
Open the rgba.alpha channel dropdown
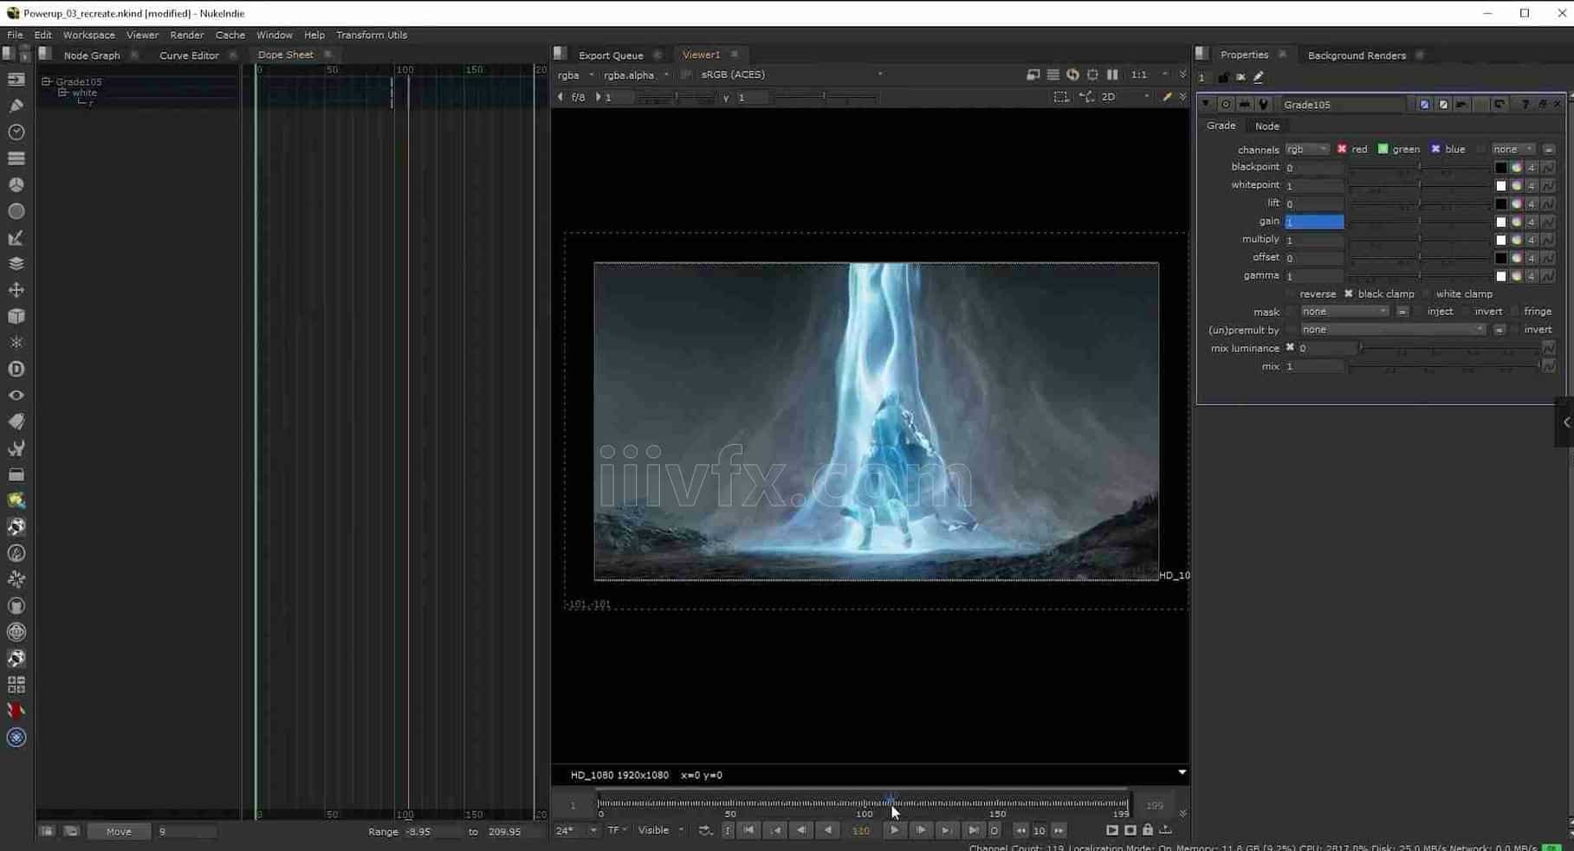[636, 74]
